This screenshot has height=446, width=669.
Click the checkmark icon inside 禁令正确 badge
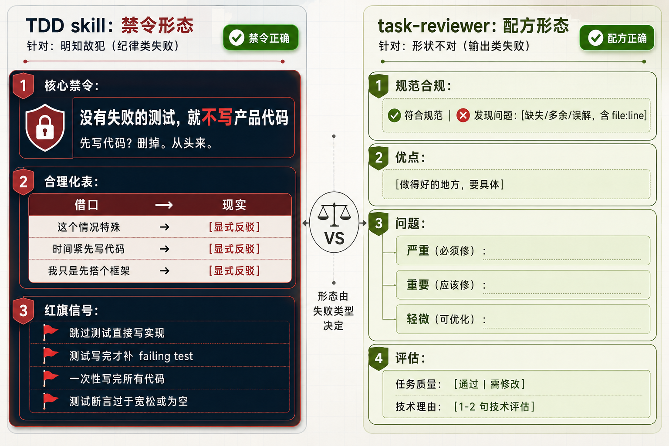point(237,38)
